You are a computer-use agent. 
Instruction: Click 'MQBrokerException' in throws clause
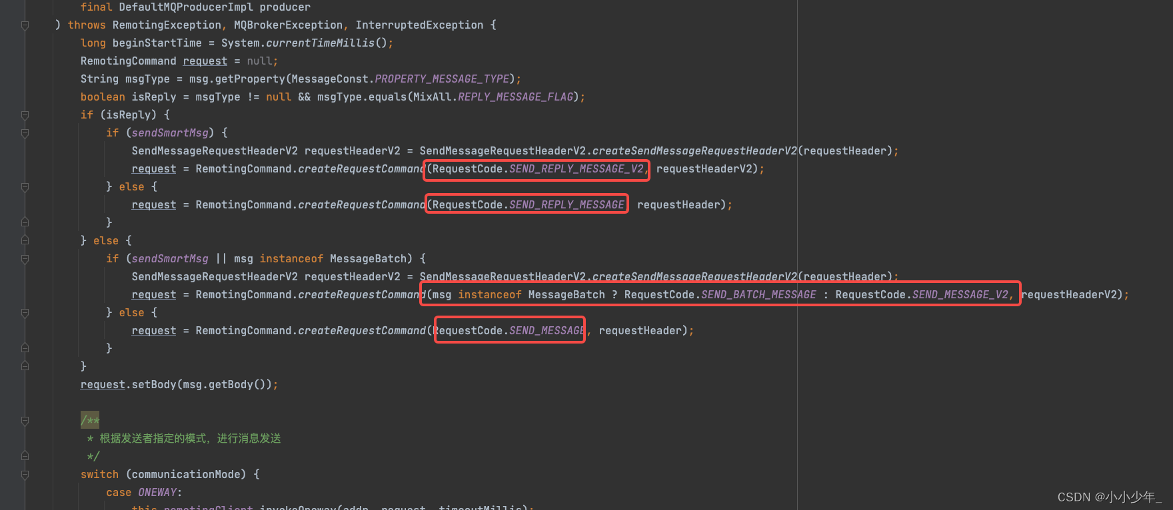click(288, 25)
